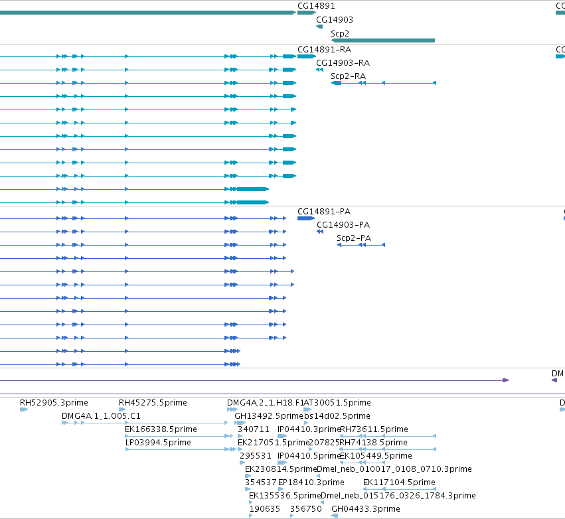The image size is (565, 519).
Task: Click the CG14891-PA protein label
Action: 323,212
